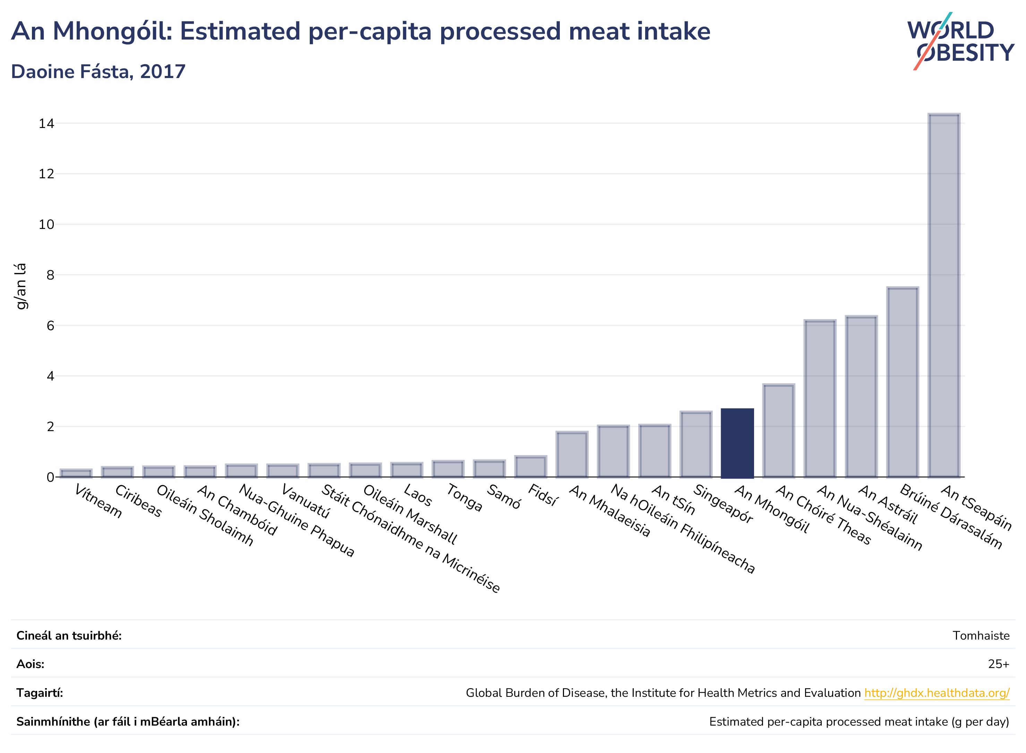The image size is (1026, 753).
Task: Click the Fidsí bar
Action: (x=531, y=466)
